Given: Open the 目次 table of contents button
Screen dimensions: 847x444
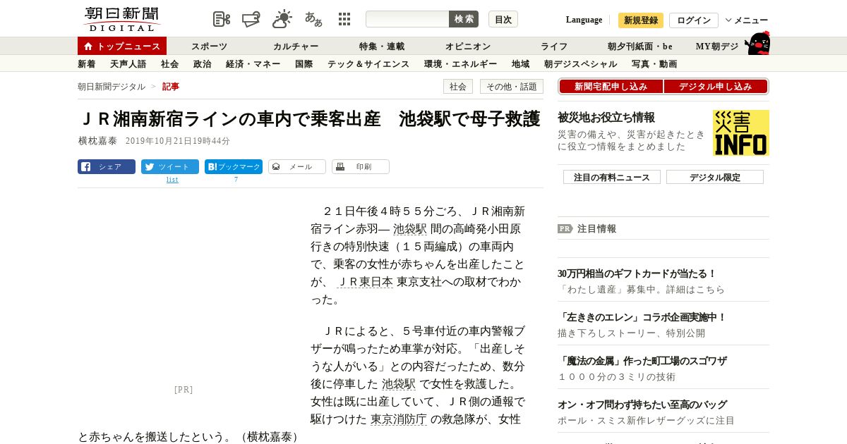Looking at the screenshot, I should click(x=503, y=19).
